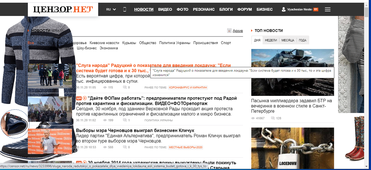Filter news by Происшествия

click(x=205, y=43)
